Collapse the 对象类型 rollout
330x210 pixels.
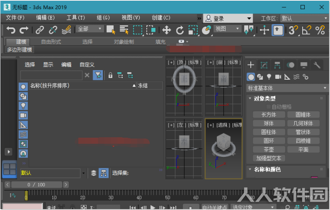click(250, 98)
